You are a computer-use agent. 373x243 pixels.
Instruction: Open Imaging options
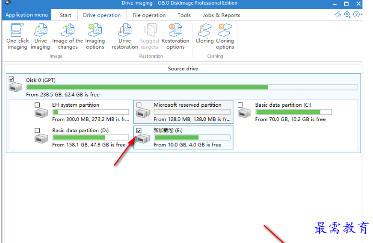click(95, 36)
